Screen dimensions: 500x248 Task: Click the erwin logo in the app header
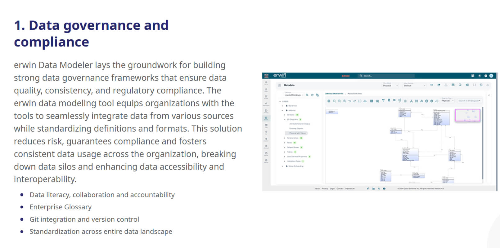click(280, 75)
